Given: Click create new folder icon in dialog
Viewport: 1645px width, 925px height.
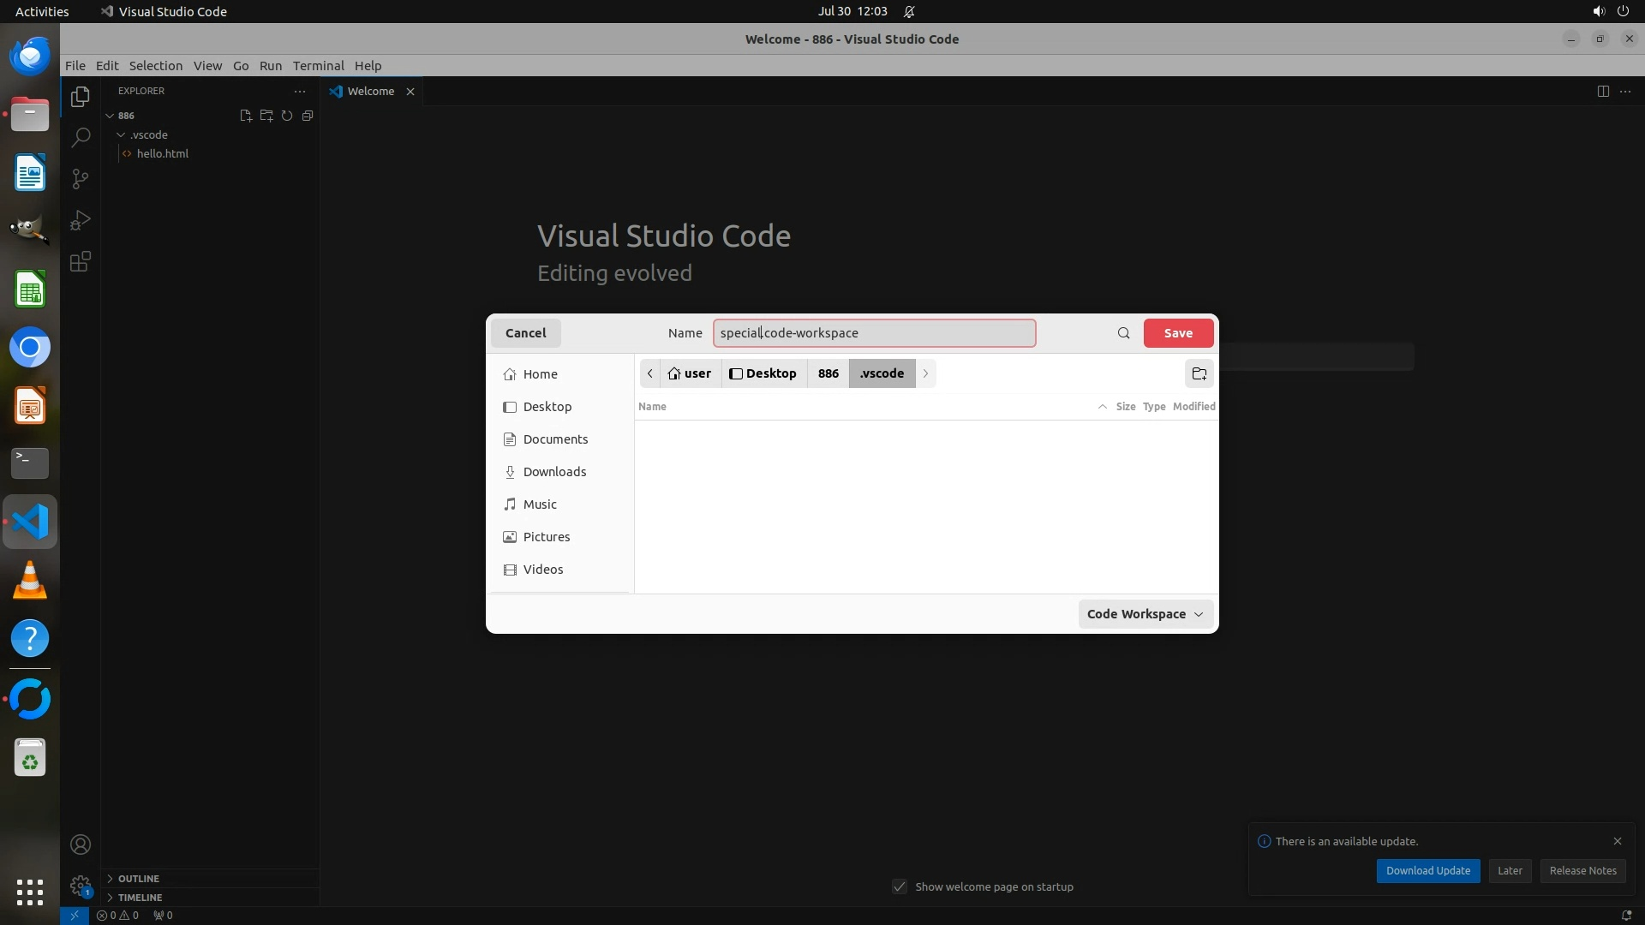Looking at the screenshot, I should 1199,373.
